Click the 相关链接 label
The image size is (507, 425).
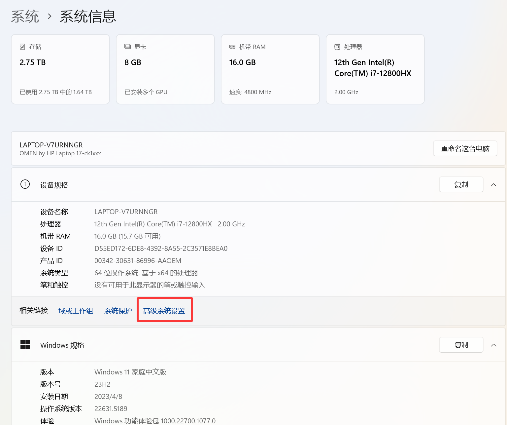[x=34, y=311]
